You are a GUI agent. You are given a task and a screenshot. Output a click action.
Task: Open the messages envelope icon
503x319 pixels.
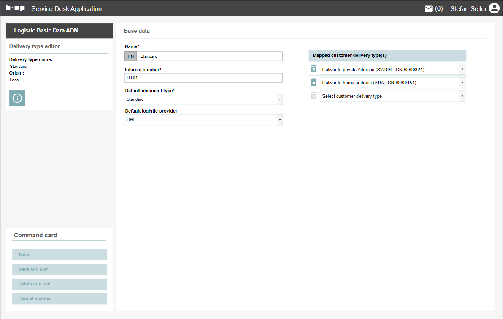coord(428,8)
